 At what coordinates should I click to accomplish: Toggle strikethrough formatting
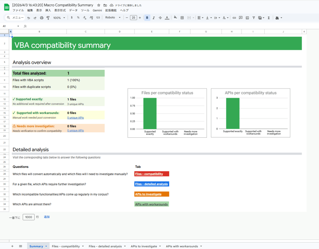click(x=160, y=18)
